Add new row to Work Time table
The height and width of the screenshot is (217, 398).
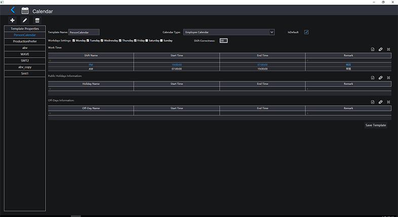tap(372, 50)
